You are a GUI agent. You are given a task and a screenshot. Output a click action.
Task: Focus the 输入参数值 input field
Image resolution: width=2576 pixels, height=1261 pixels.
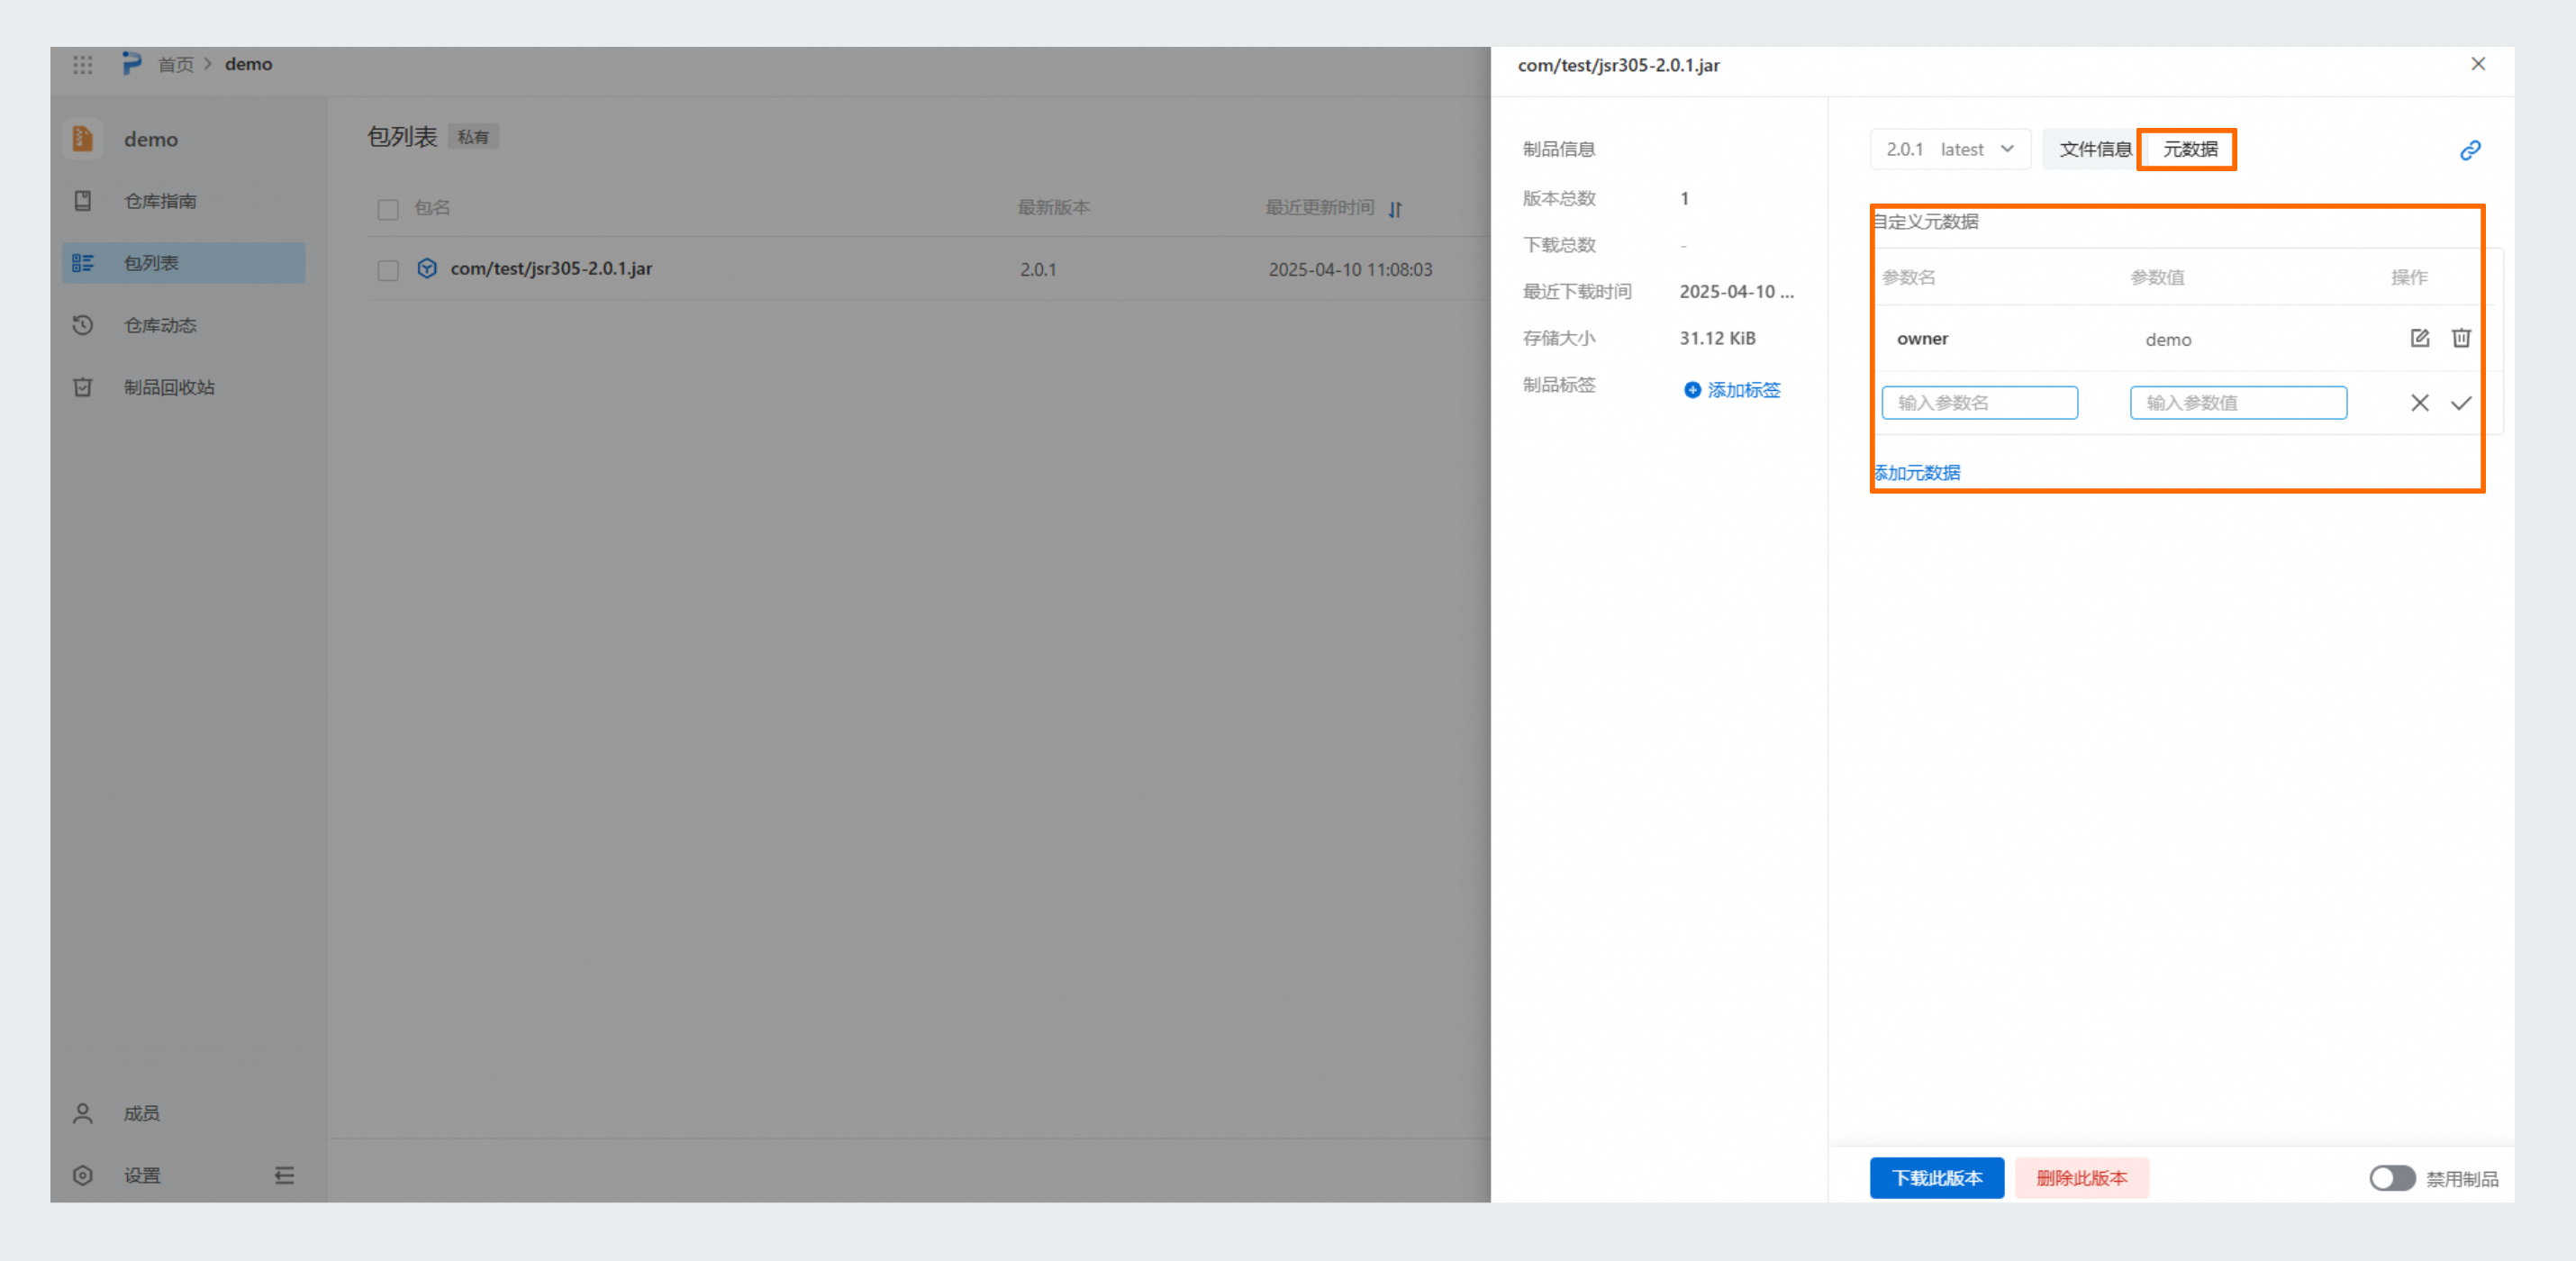click(x=2237, y=403)
